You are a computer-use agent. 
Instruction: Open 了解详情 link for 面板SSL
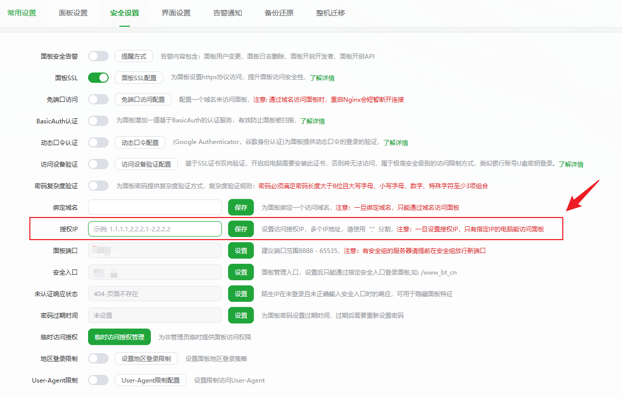(x=322, y=78)
